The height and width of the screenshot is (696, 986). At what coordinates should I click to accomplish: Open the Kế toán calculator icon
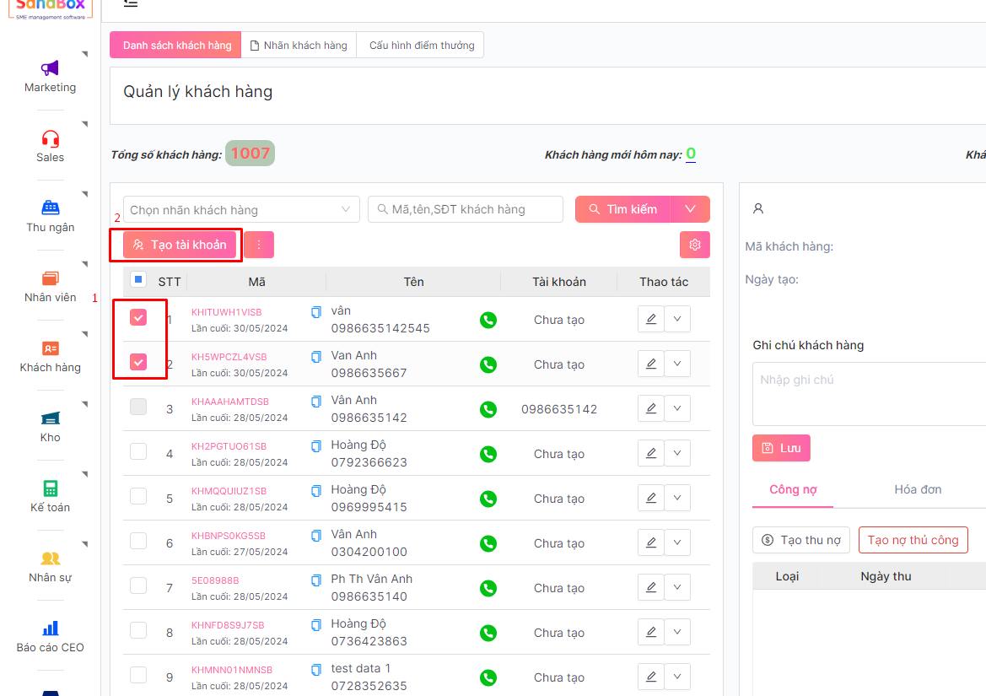50,488
